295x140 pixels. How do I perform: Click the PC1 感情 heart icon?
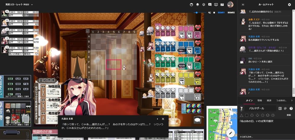[198, 27]
